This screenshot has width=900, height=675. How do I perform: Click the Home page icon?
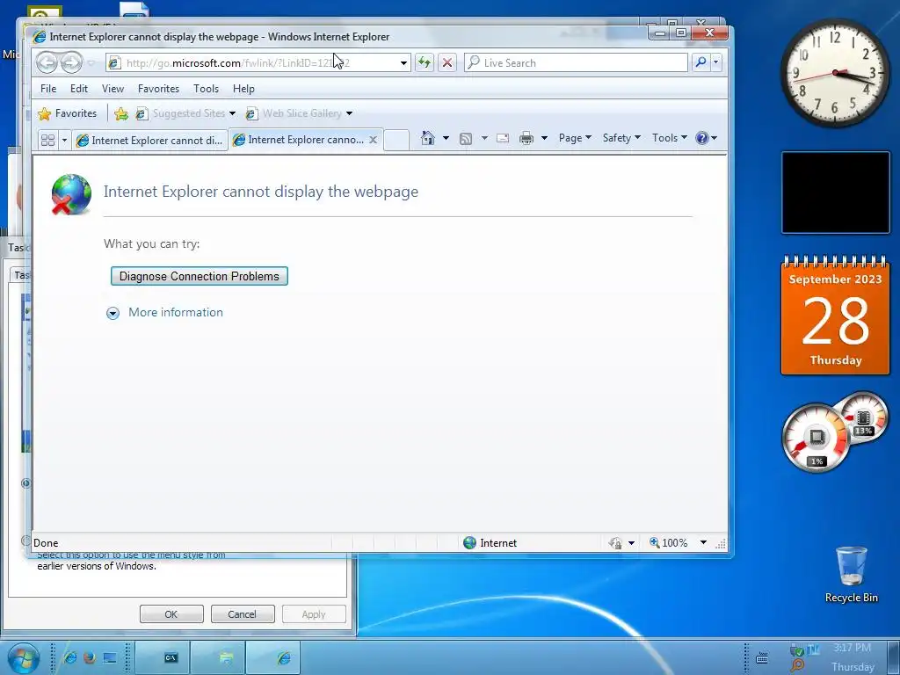(428, 138)
